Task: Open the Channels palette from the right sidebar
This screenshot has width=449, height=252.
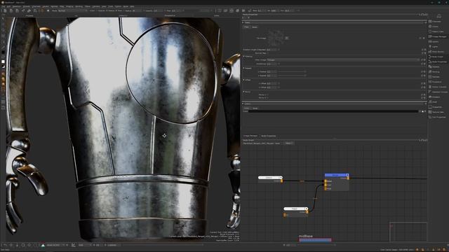Action: point(436,22)
